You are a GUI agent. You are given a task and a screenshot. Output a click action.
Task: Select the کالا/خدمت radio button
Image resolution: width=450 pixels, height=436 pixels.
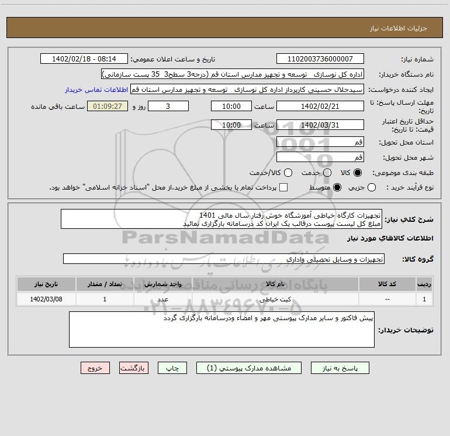coord(288,173)
